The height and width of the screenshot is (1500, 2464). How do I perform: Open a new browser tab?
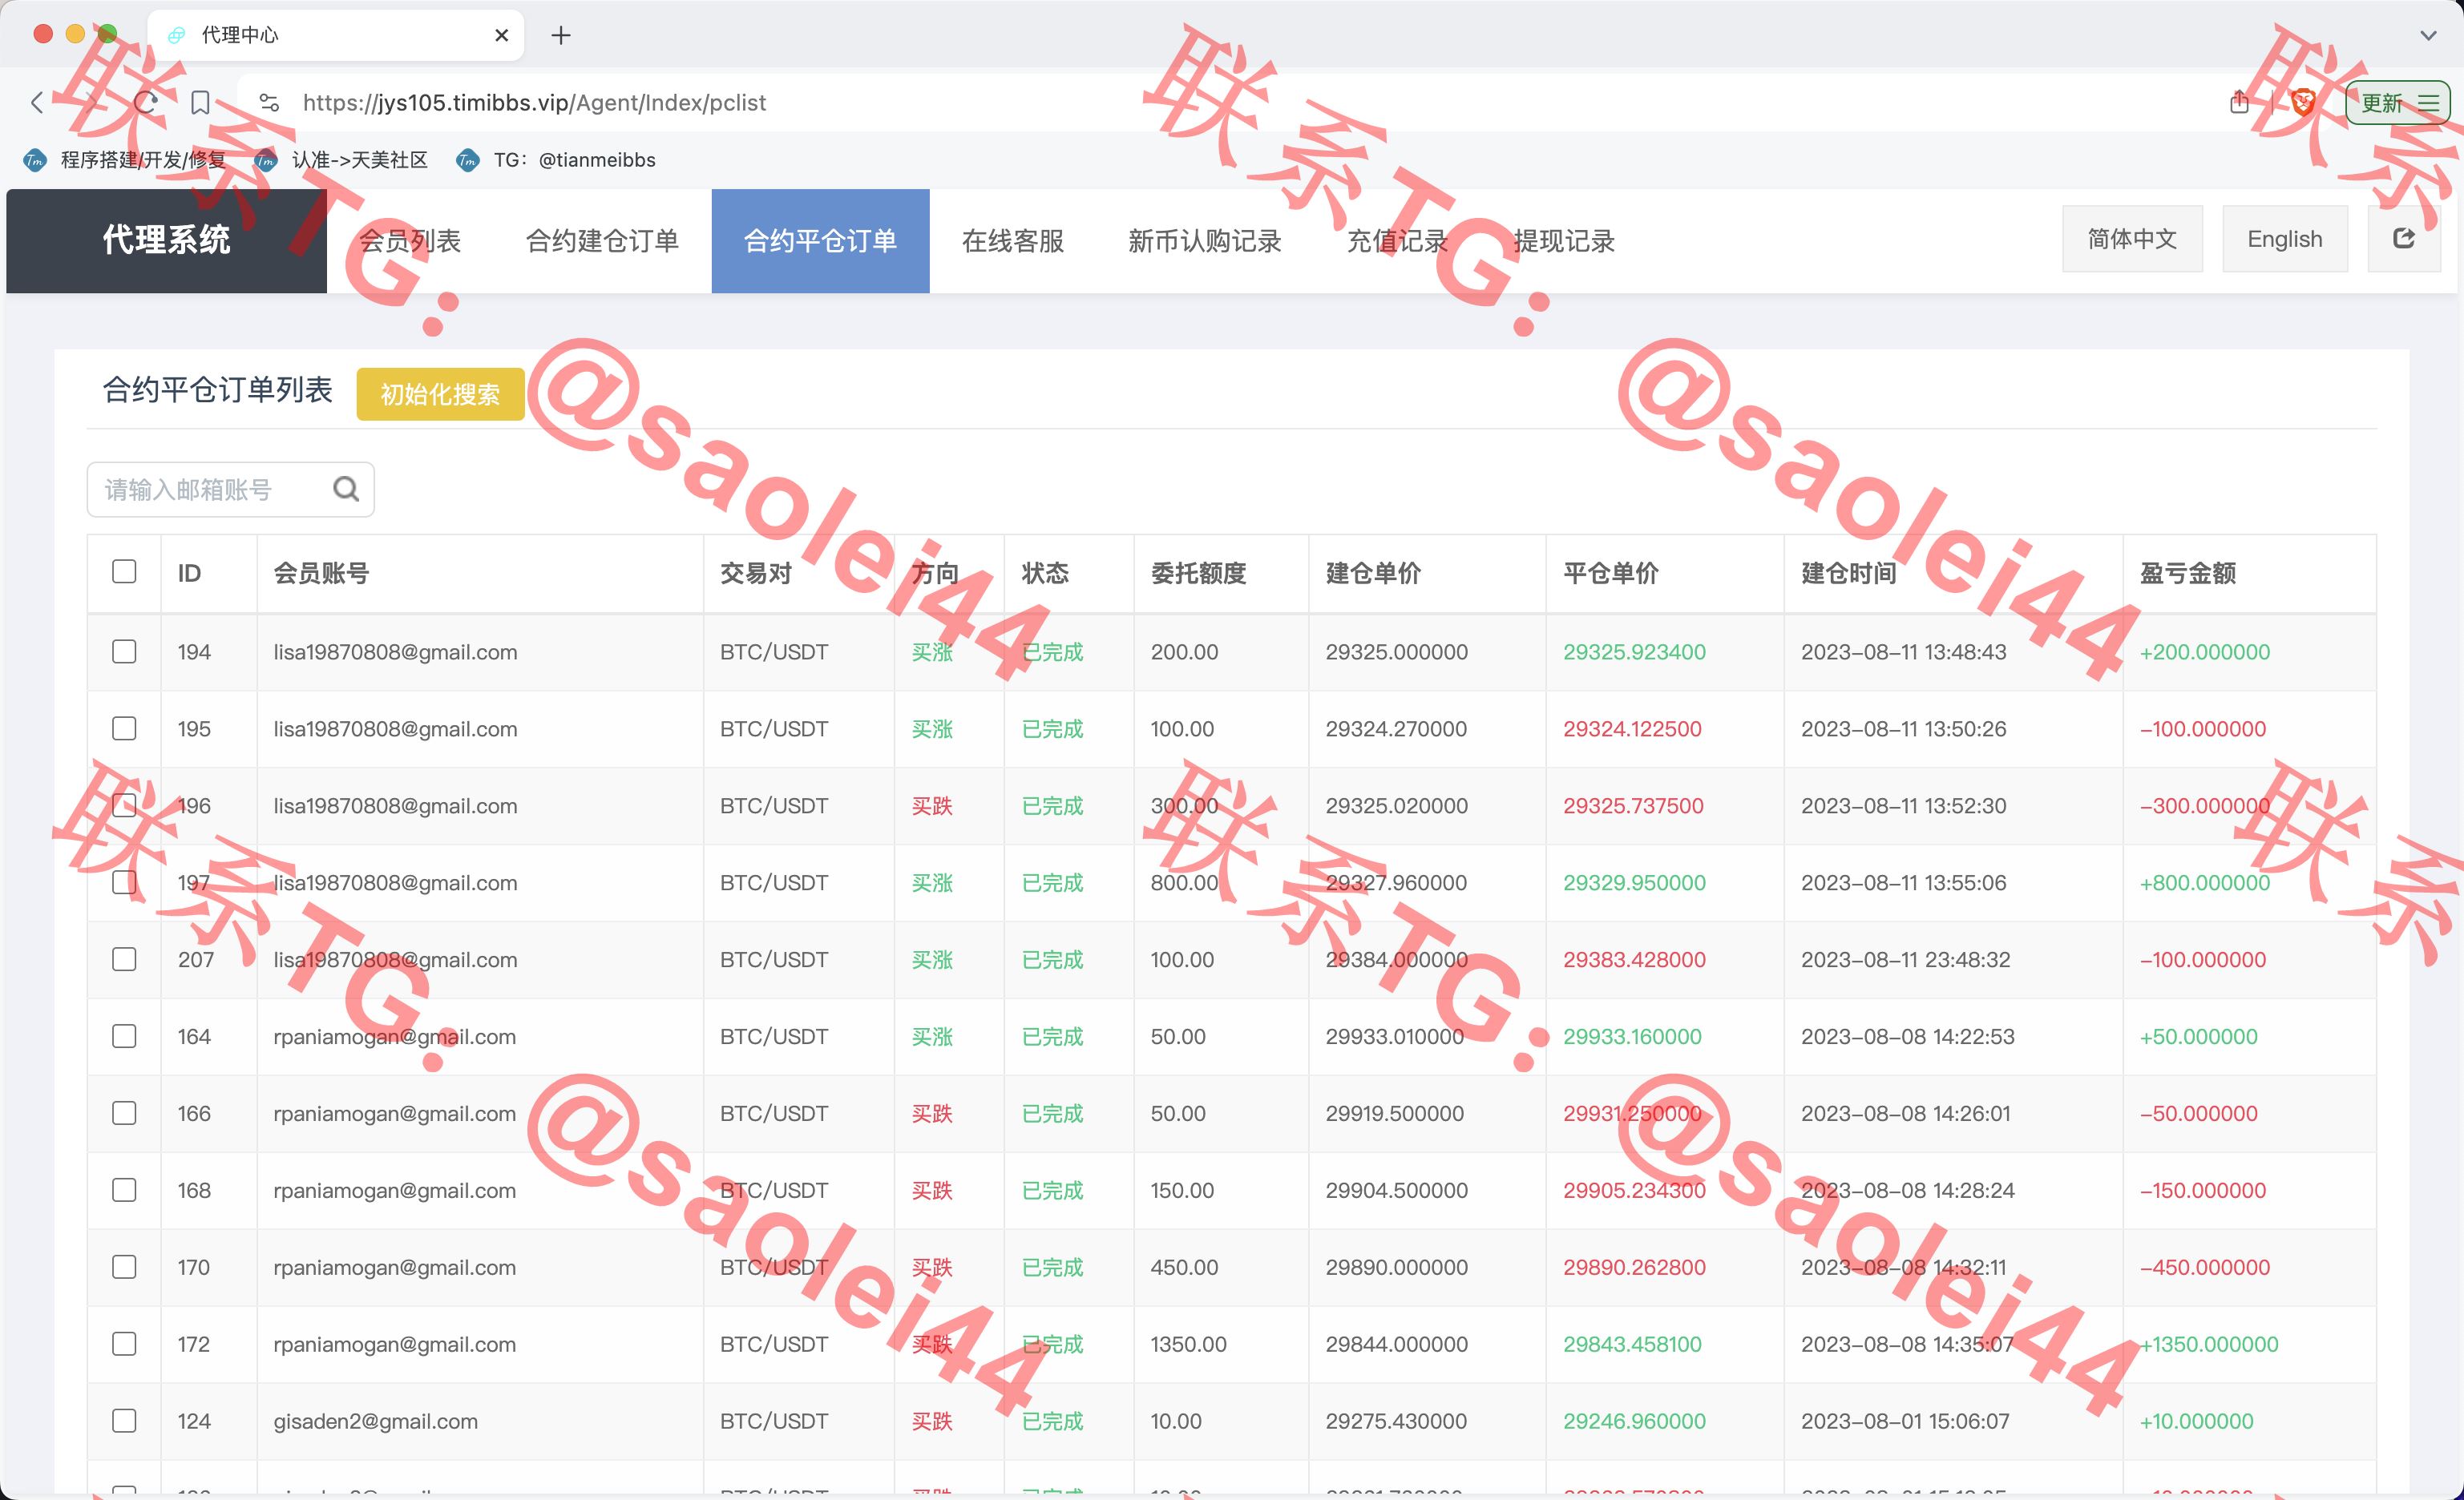561,35
